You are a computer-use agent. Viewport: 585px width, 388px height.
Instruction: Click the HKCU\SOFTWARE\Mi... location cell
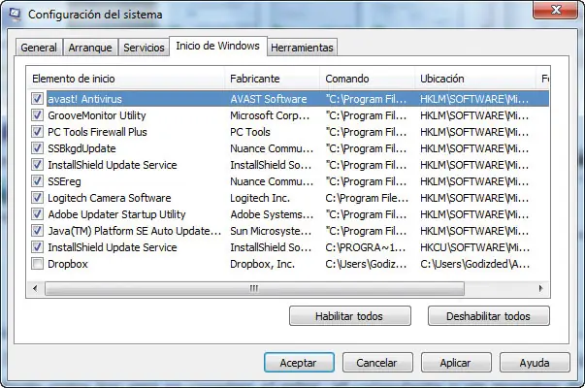click(x=474, y=247)
